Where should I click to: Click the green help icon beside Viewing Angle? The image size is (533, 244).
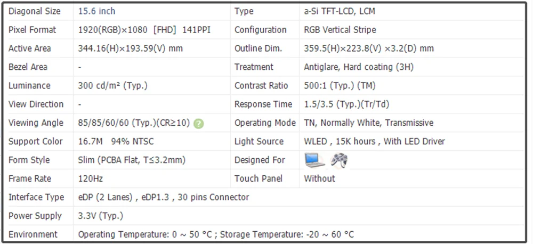(x=198, y=123)
